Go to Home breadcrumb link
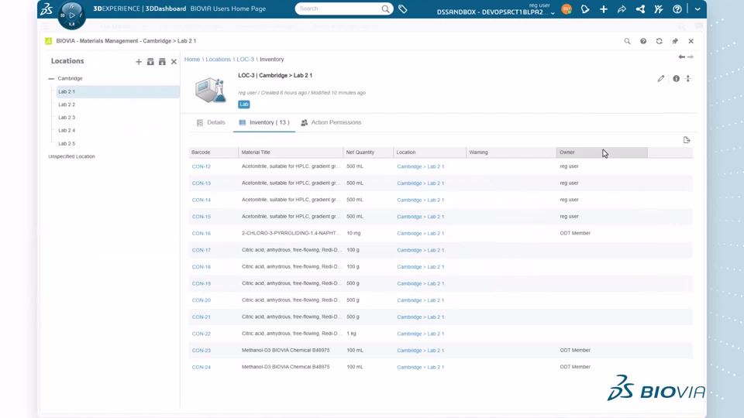 [192, 60]
